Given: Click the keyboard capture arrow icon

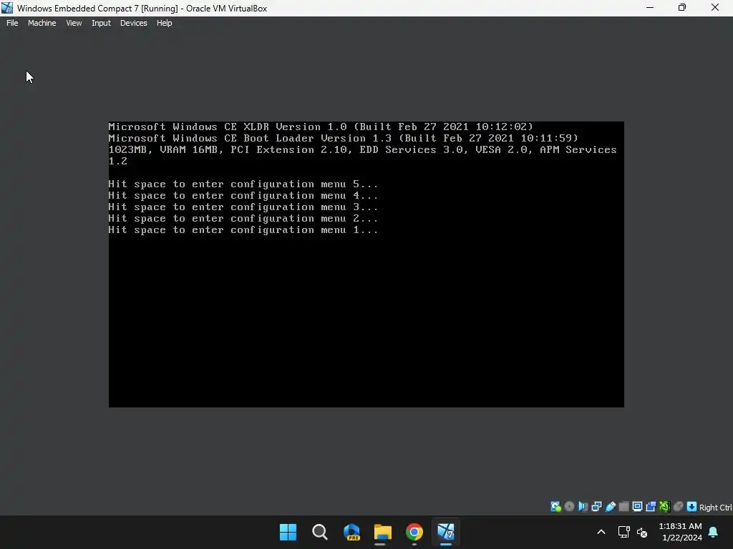Looking at the screenshot, I should pos(692,507).
